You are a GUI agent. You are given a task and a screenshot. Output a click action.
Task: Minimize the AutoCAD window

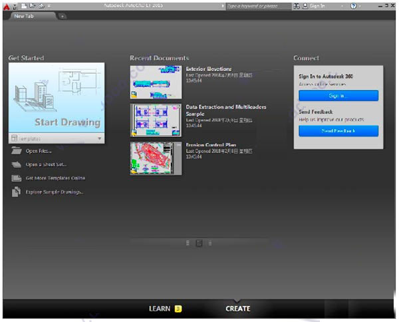point(380,6)
